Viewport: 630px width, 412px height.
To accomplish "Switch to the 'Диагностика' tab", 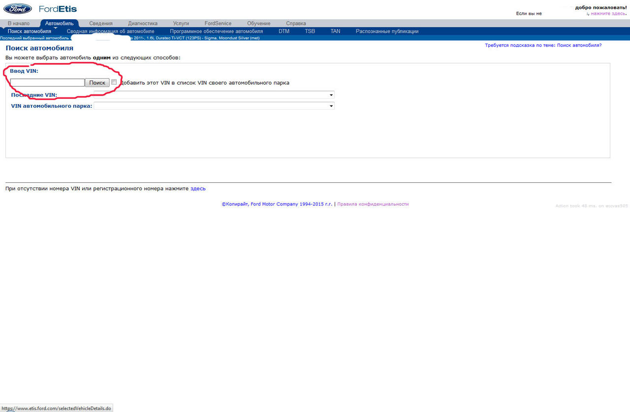I will [143, 23].
